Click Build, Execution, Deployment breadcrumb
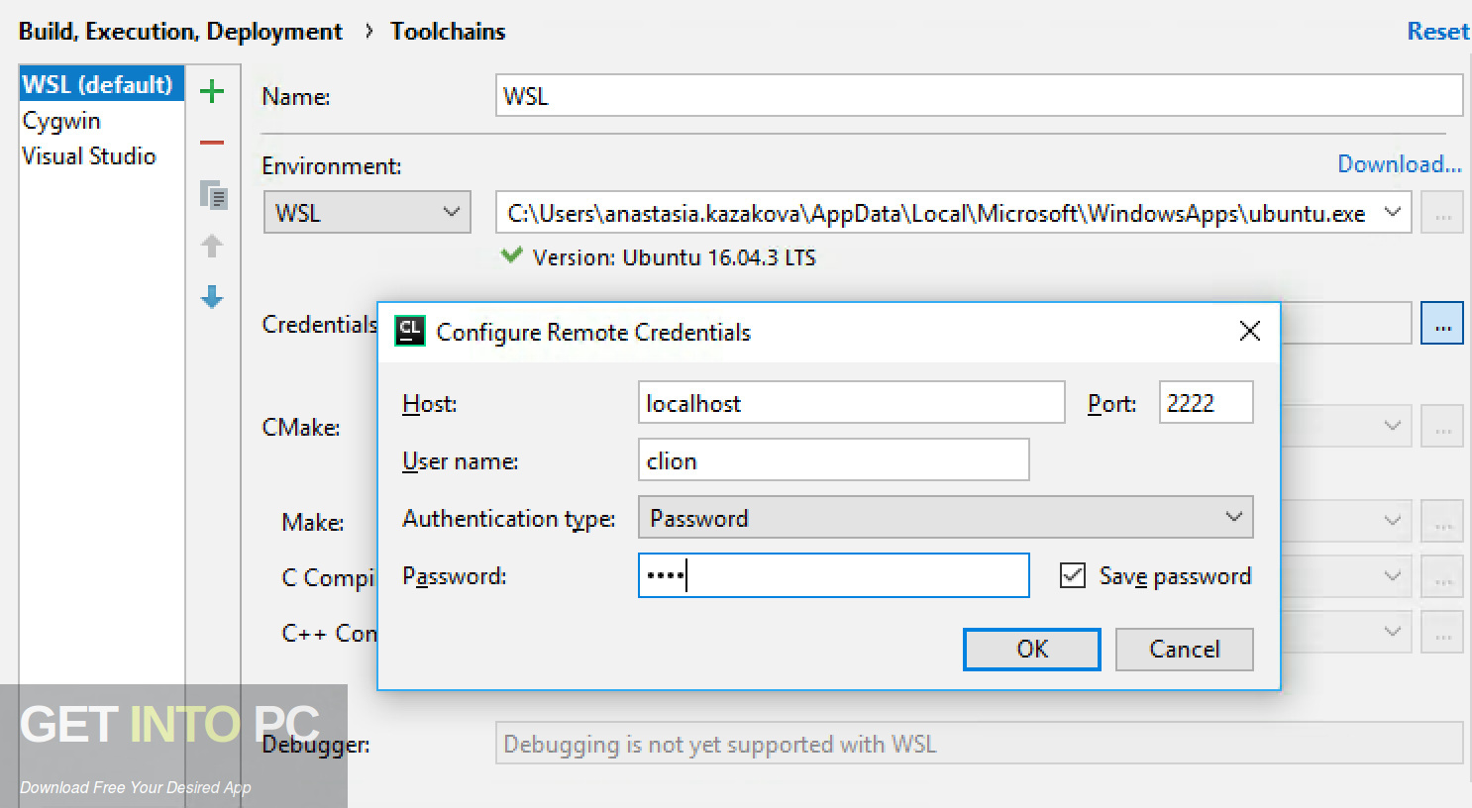This screenshot has width=1472, height=808. coord(180,31)
